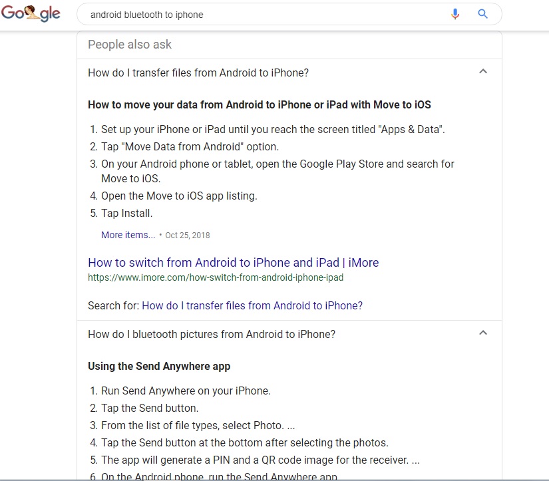Follow the 'Search for: How do I transfer files' link
Image resolution: width=549 pixels, height=481 pixels.
coord(252,306)
